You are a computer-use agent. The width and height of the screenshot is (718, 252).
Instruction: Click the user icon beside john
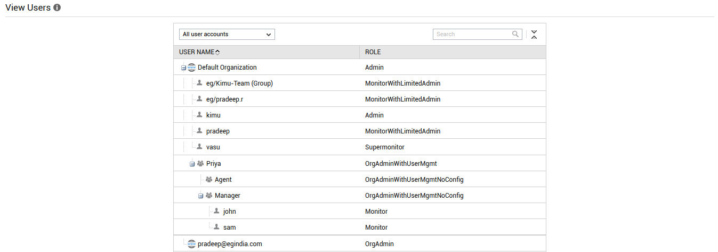(x=216, y=211)
